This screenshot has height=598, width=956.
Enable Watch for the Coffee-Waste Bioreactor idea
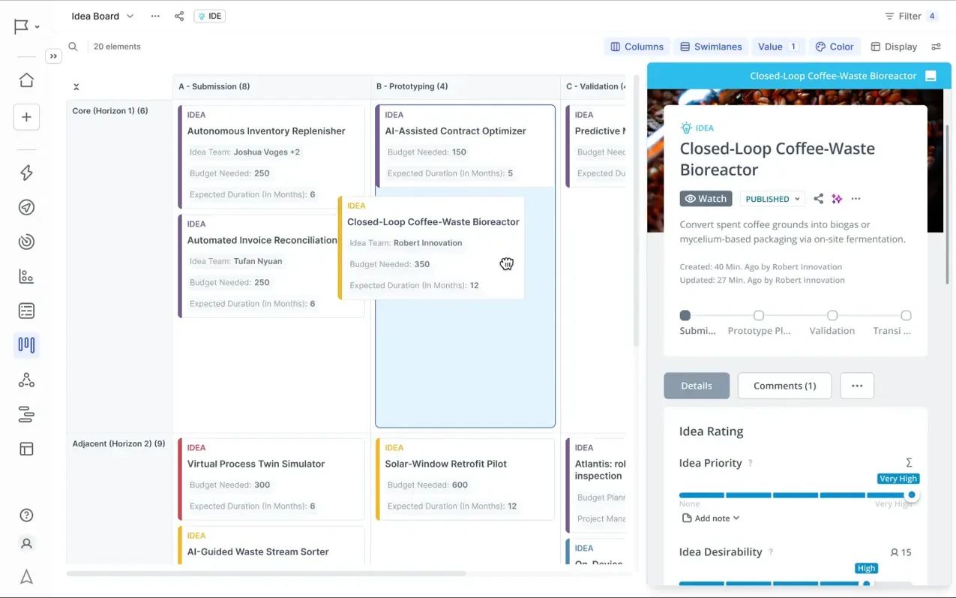pos(705,198)
